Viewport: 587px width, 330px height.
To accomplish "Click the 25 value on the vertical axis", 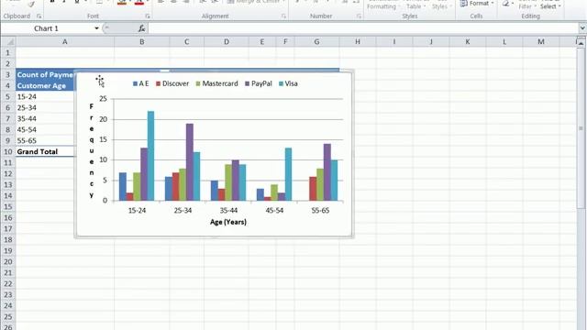I will (103, 99).
